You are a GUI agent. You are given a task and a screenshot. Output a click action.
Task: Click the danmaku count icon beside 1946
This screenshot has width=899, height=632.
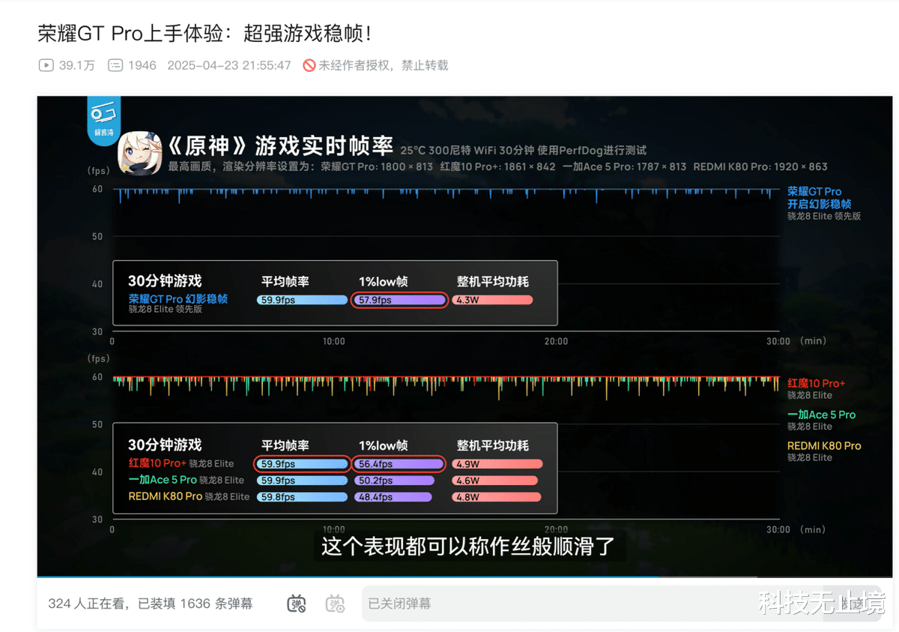click(x=115, y=65)
